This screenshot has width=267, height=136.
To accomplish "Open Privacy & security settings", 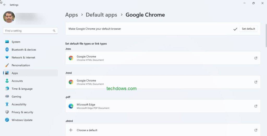I will pos(31,112).
